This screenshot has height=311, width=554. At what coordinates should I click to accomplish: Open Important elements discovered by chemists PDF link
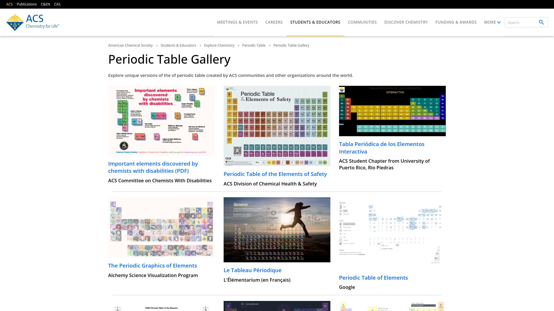[153, 167]
